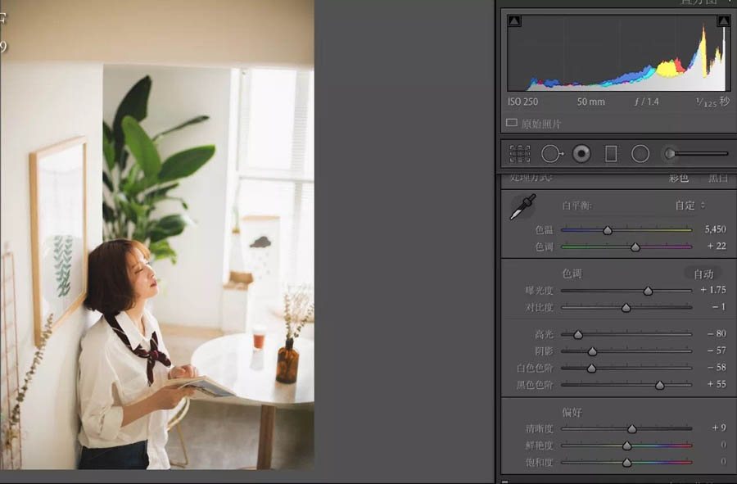This screenshot has height=484, width=737.
Task: Click the 色温 value 5,450 field
Action: [714, 230]
